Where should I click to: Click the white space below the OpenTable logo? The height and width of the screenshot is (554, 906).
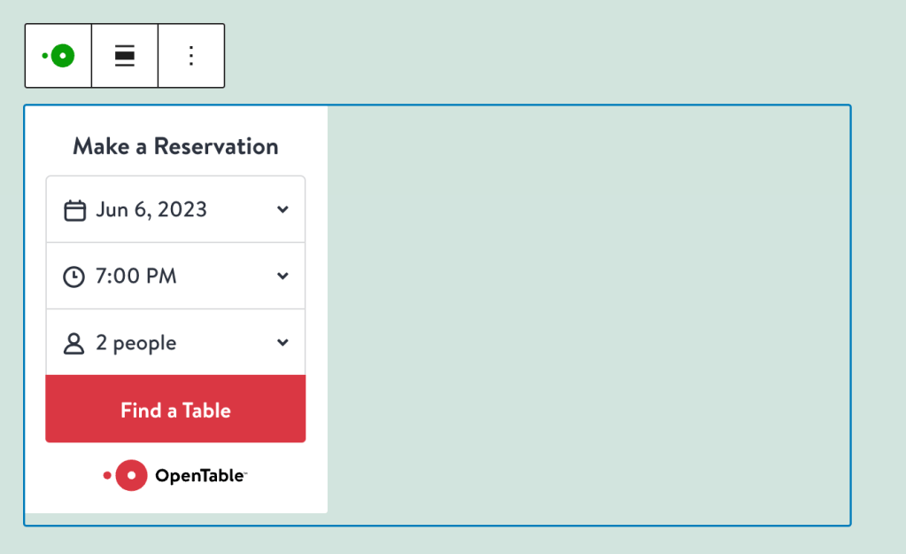coord(175,502)
